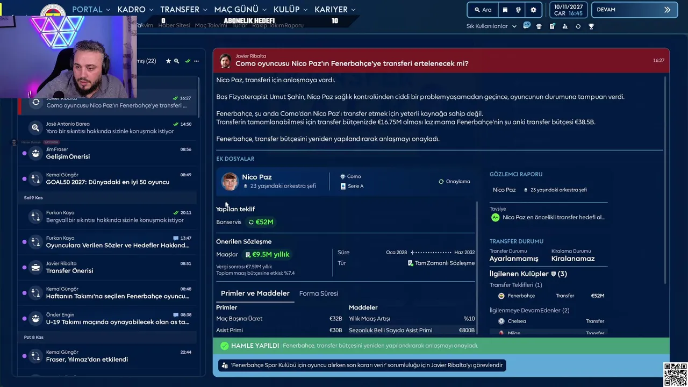The width and height of the screenshot is (688, 387).
Task: Click the Javier Ribalta responsibility delegation button
Action: [x=363, y=365]
